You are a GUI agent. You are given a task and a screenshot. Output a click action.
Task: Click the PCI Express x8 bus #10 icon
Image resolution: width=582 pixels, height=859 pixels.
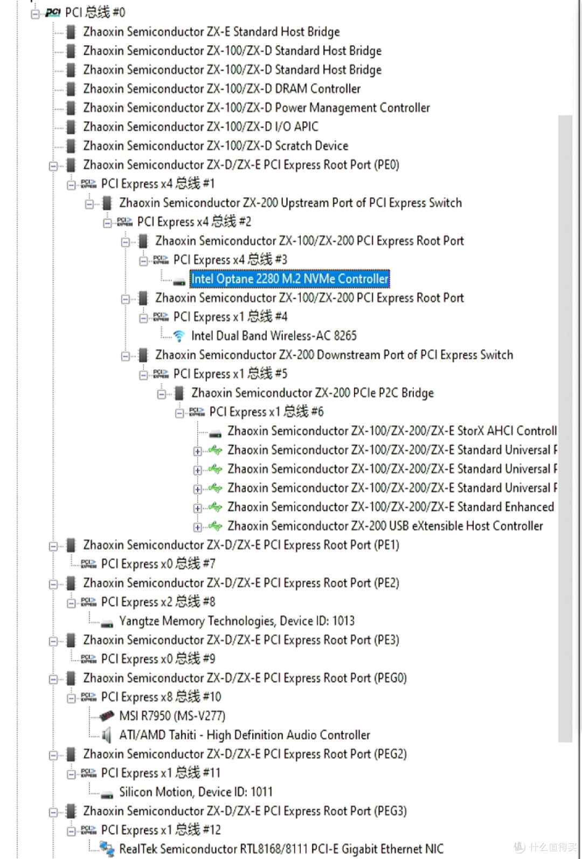tap(89, 697)
